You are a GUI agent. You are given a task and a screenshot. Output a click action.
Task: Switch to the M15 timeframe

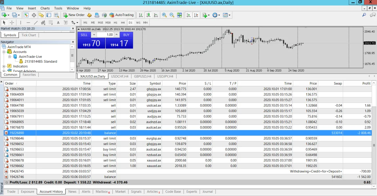pos(100,23)
